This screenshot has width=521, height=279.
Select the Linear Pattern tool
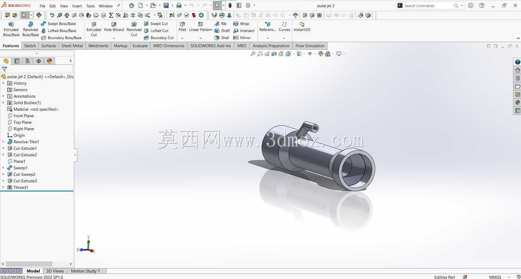coord(201,27)
